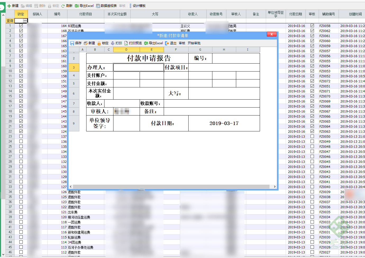The width and height of the screenshot is (365, 258).
Task: Click the 导出Excel icon in dialog toolbar
Action: coord(146,43)
